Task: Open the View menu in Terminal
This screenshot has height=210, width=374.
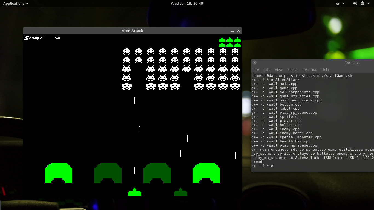Action: coord(279,69)
